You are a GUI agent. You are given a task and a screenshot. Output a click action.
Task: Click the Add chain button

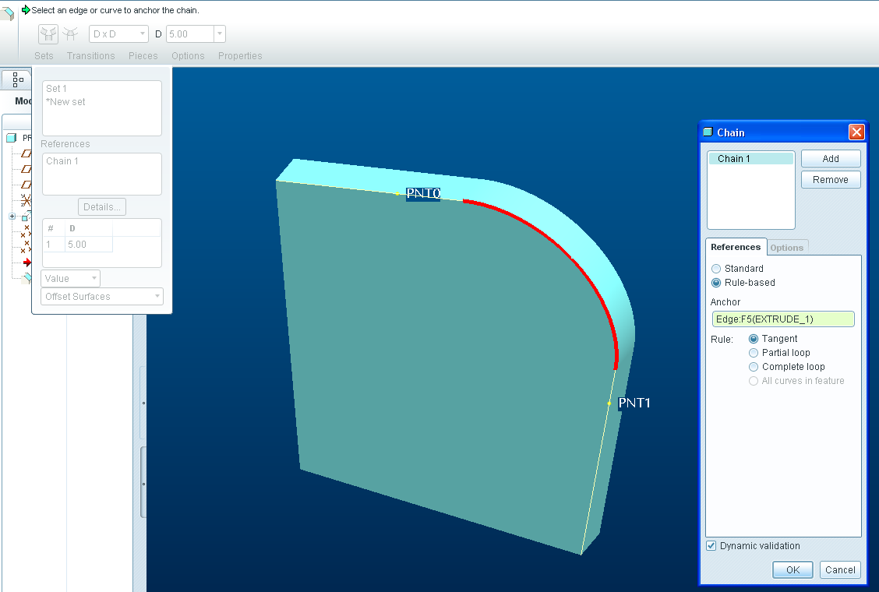click(830, 159)
